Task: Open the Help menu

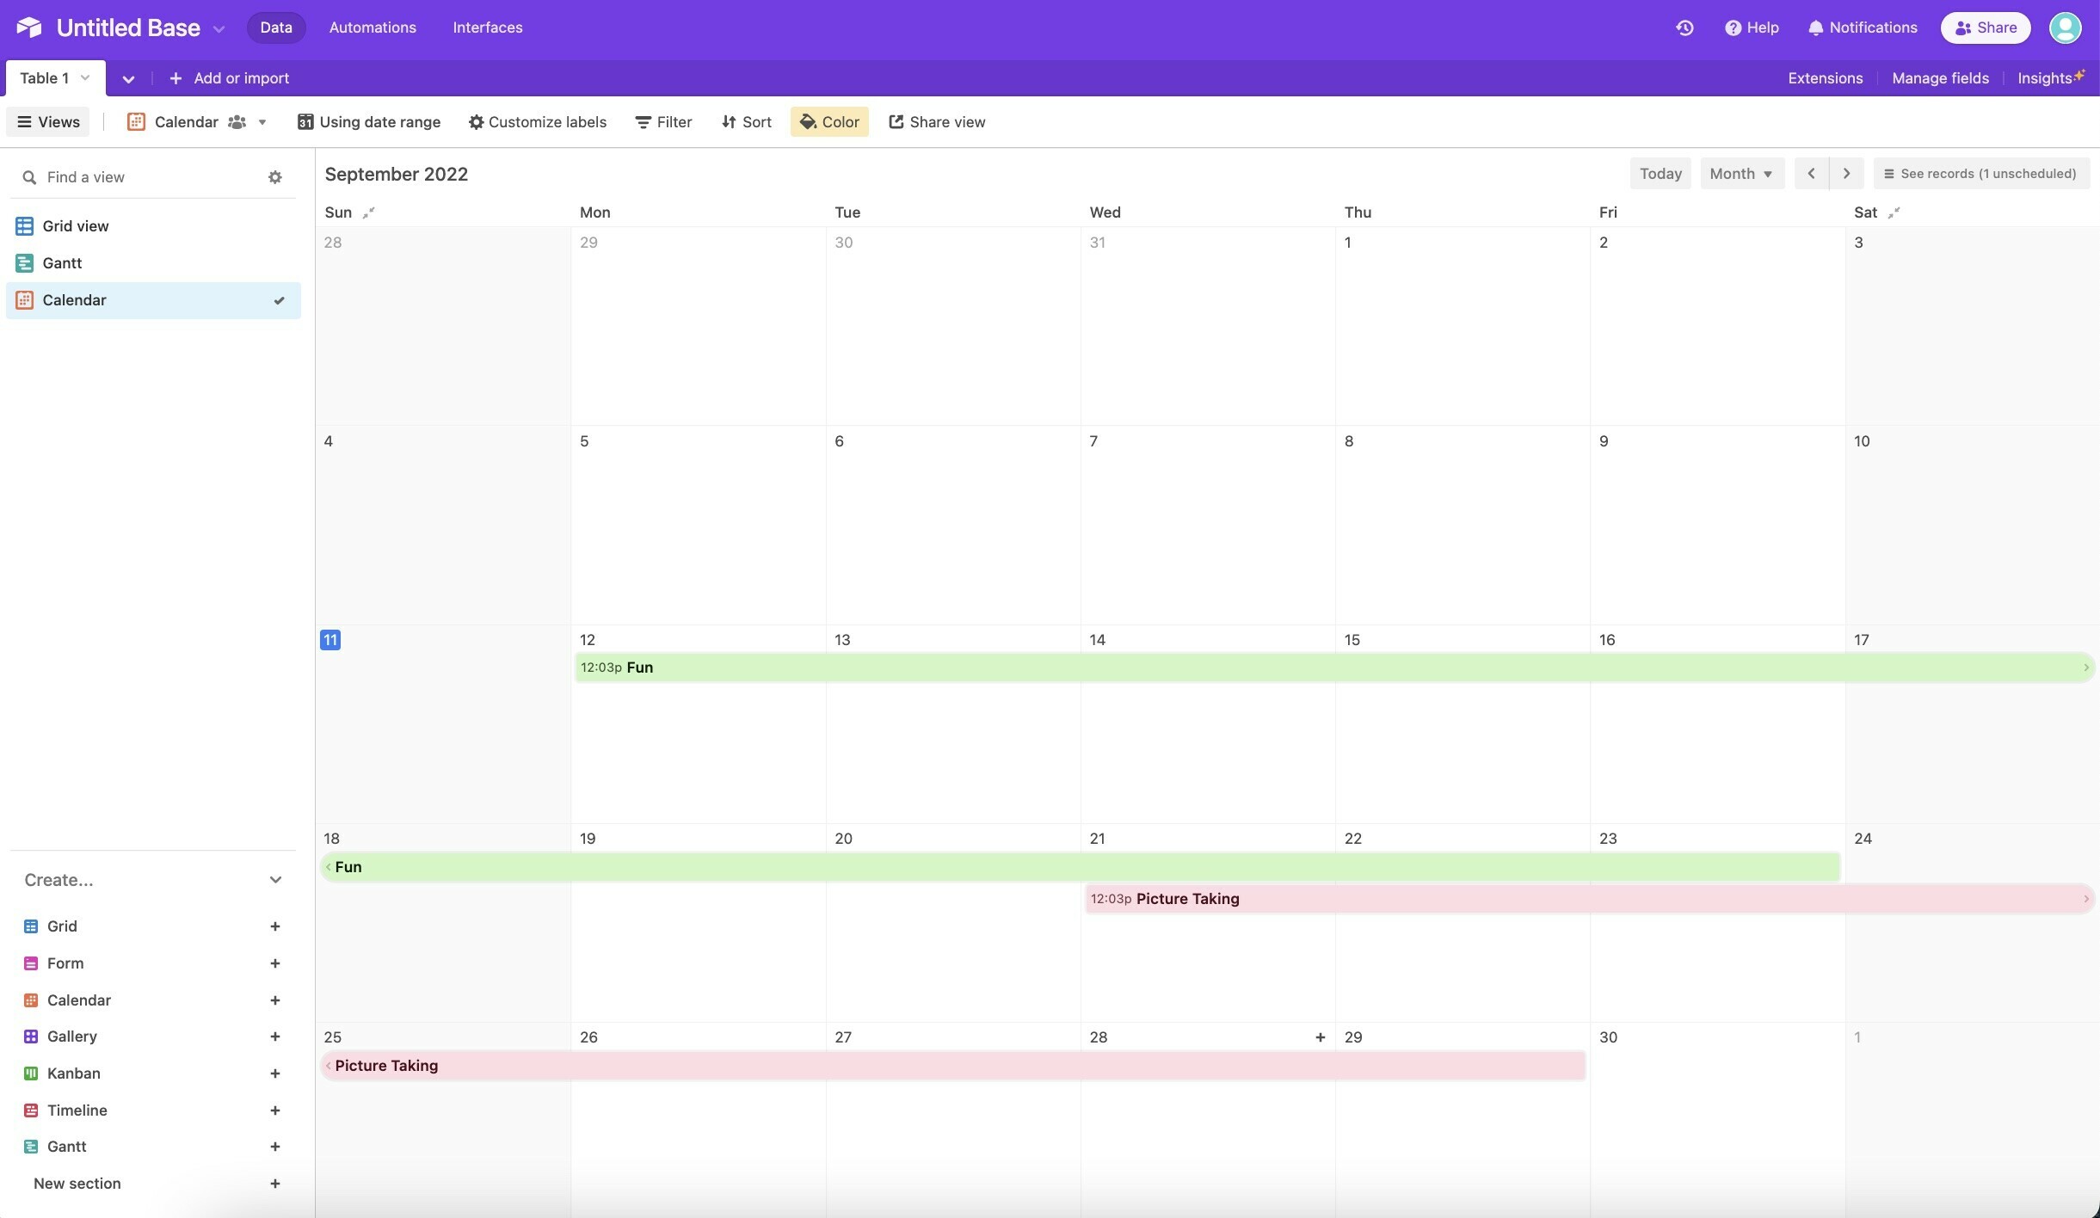Action: click(x=1752, y=28)
